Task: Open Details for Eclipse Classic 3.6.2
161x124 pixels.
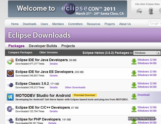Action: point(54,88)
